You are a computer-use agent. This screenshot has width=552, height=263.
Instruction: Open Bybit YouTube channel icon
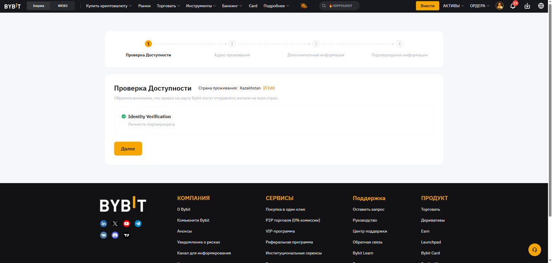(x=126, y=224)
